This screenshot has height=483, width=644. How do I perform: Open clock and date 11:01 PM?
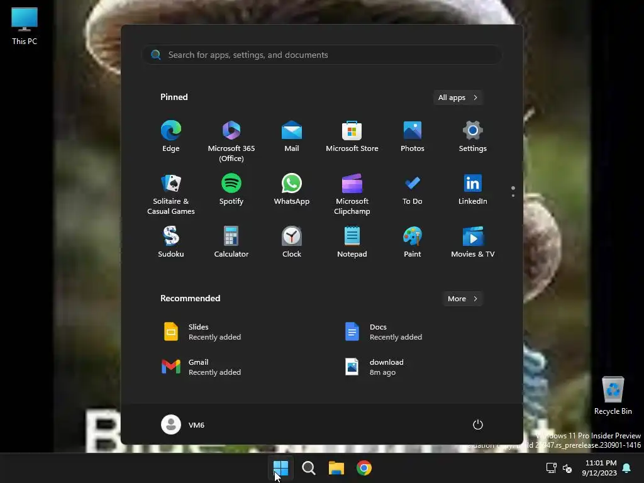pyautogui.click(x=599, y=468)
